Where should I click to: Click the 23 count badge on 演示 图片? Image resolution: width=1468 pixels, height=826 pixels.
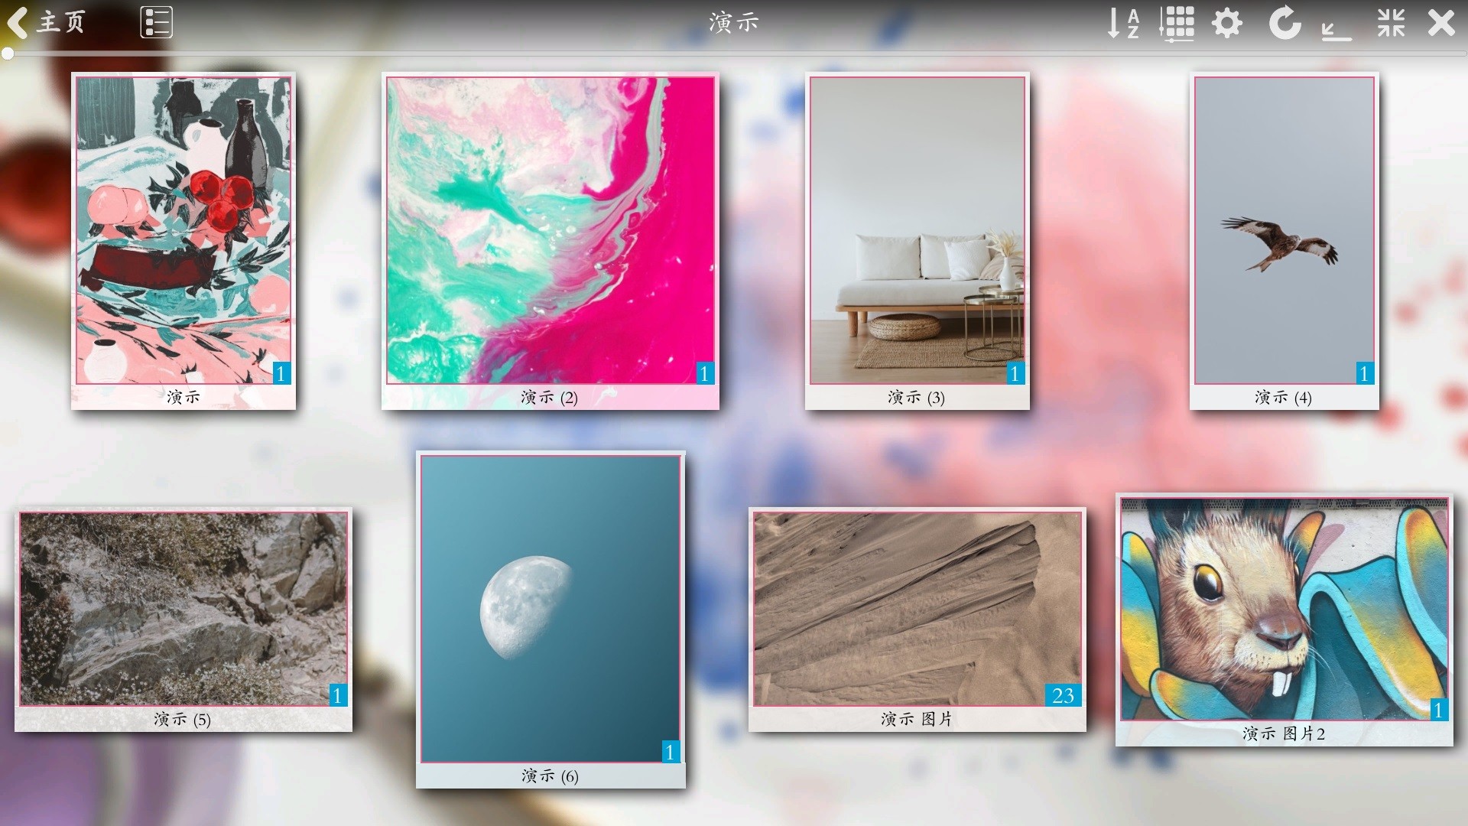(x=1063, y=695)
